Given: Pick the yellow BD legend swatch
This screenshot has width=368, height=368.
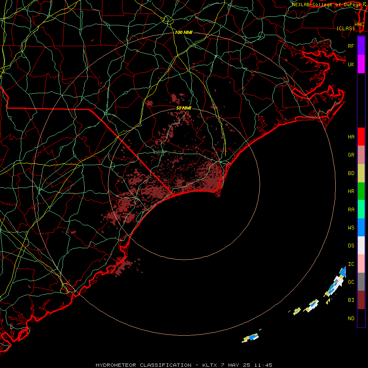Looking at the screenshot, I should click(x=361, y=173).
